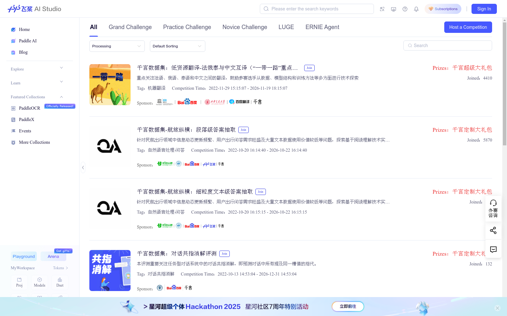Click the PaddleX sidebar icon

(x=13, y=120)
